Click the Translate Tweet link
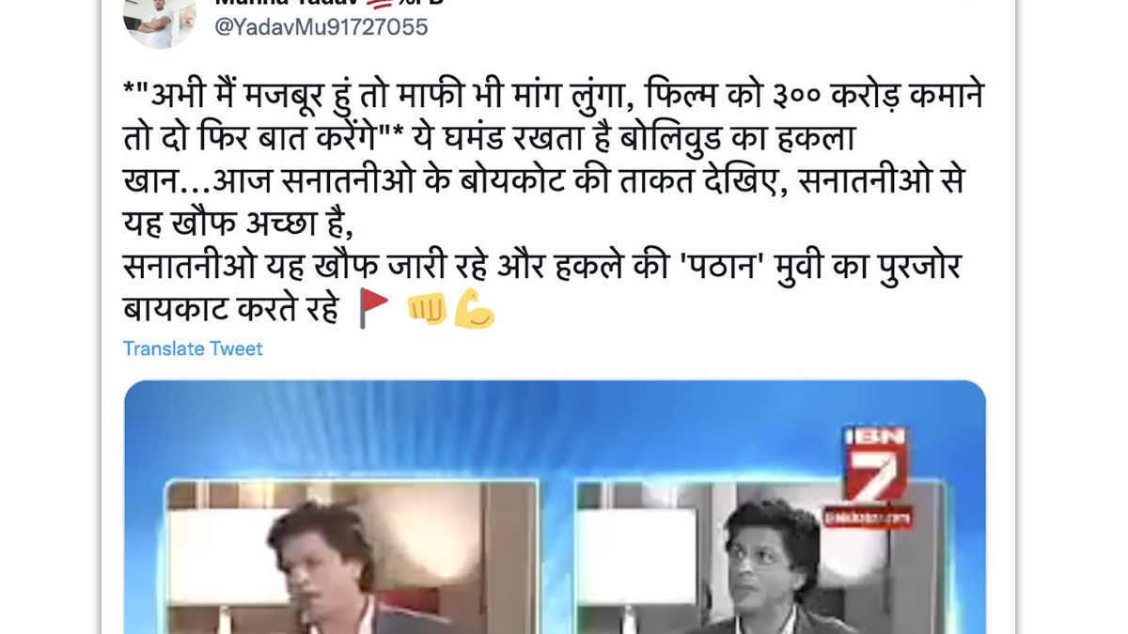 [x=193, y=348]
